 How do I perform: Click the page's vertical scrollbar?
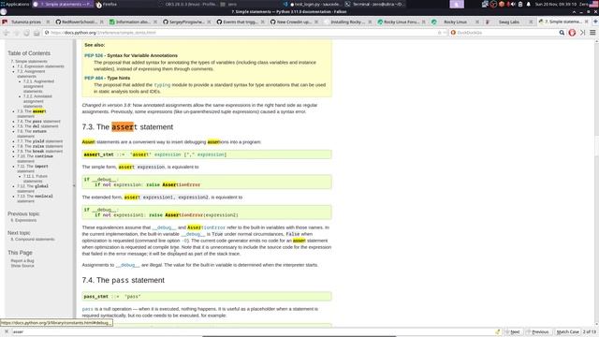tap(596, 183)
